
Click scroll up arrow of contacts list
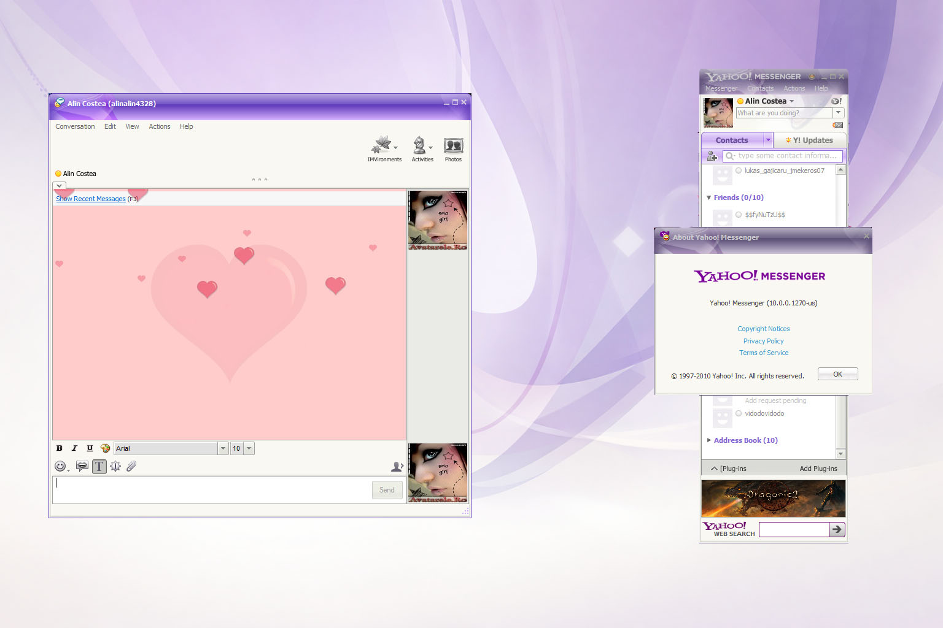pyautogui.click(x=841, y=169)
